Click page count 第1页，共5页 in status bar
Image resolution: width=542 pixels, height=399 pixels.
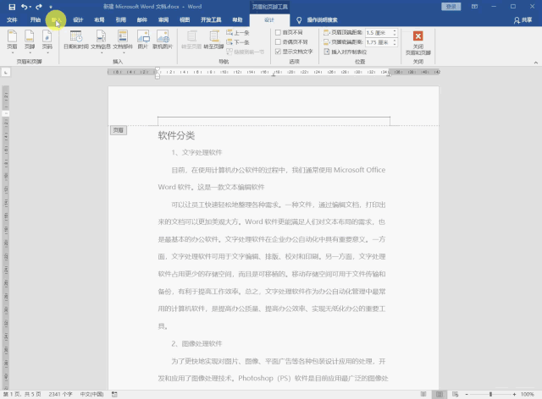coord(22,394)
